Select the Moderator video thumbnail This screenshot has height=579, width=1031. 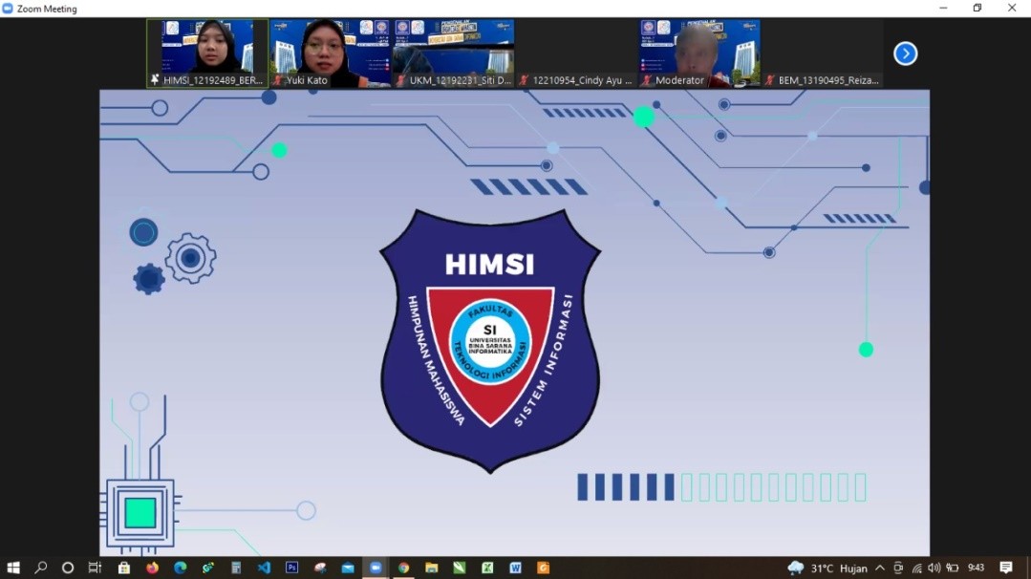click(698, 54)
